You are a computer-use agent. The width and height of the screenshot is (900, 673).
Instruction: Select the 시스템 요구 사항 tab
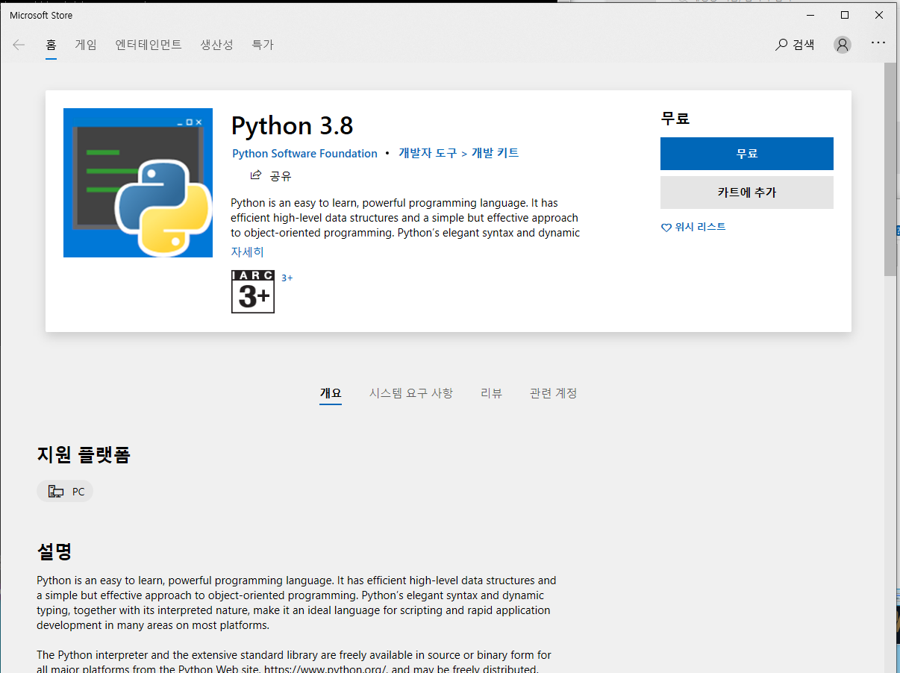pos(410,393)
